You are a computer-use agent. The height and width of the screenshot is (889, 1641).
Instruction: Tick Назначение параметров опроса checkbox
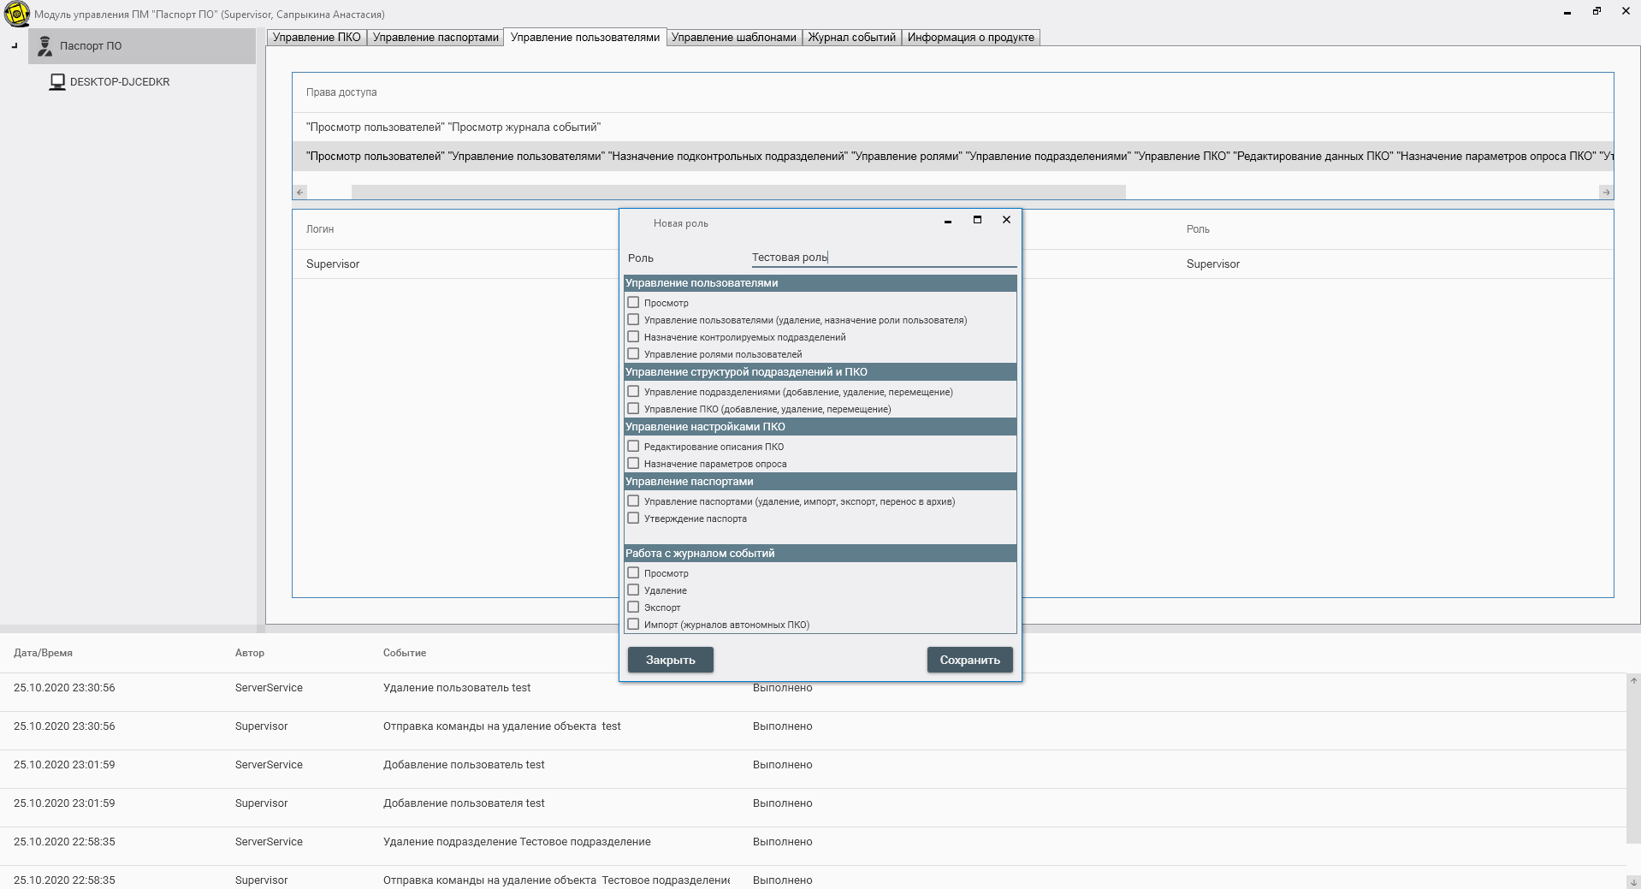point(633,464)
